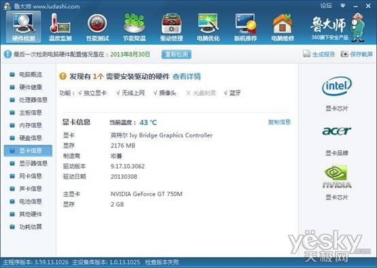Image resolution: width=377 pixels, height=268 pixels.
Task: Select the 电脑优化 monitor icon
Action: tap(208, 23)
